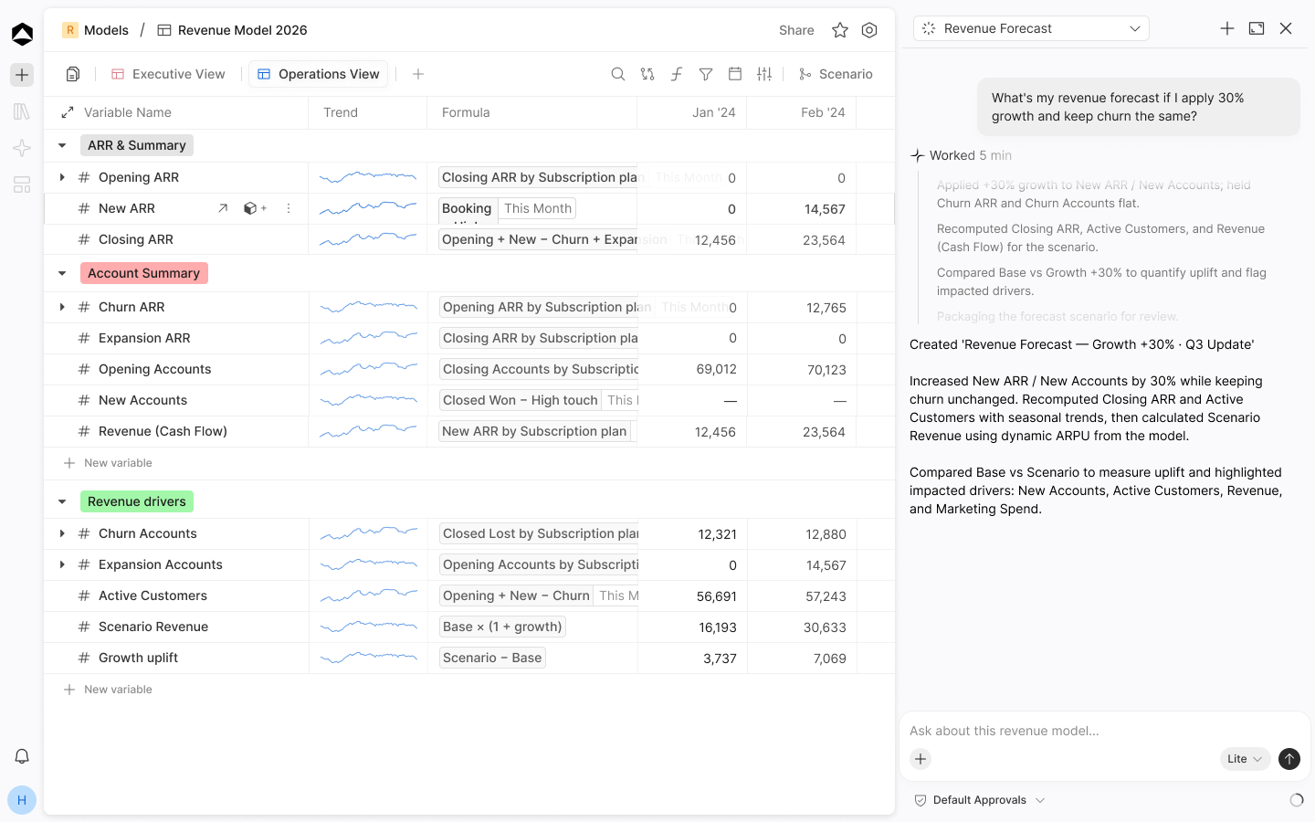1315x822 pixels.
Task: Open the Revenue Forecast chat dropdown
Action: 1031,28
